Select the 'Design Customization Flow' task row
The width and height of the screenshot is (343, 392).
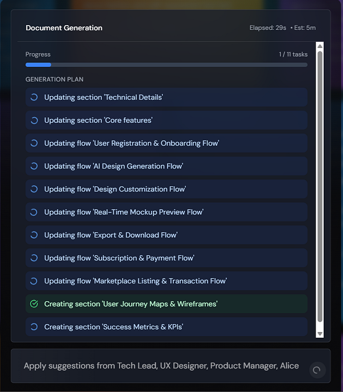coord(166,189)
